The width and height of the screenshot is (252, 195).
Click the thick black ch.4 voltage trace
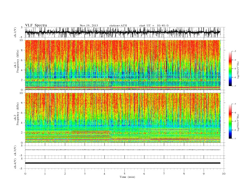pos(122,163)
